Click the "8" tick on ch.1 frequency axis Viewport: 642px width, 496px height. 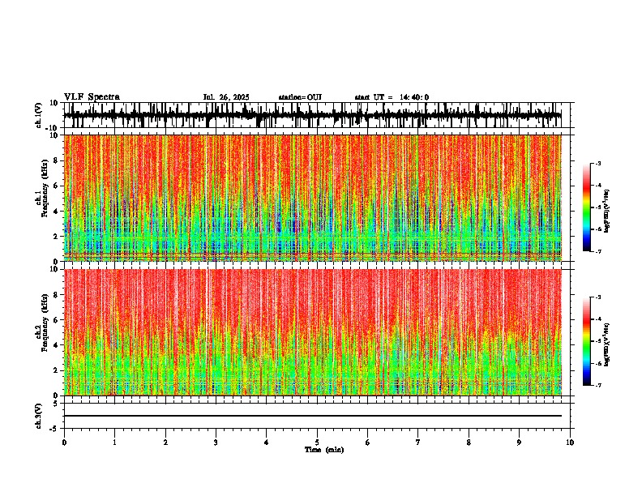pyautogui.click(x=57, y=160)
